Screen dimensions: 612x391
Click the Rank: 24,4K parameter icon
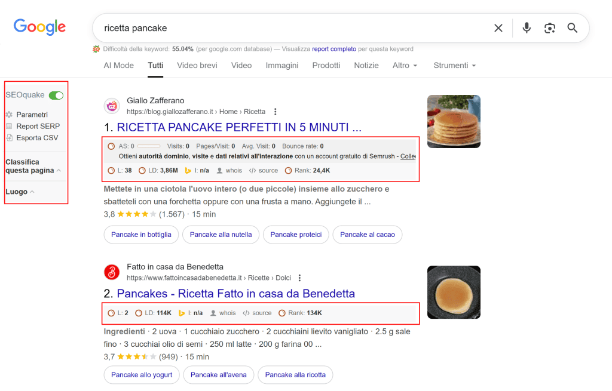point(288,170)
